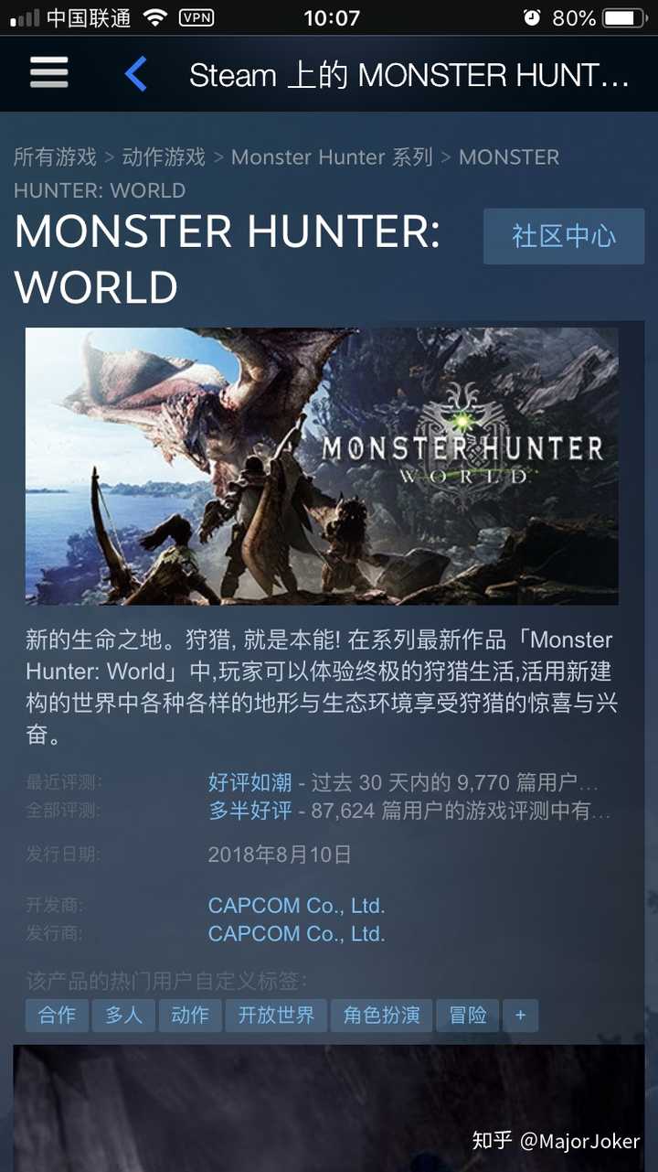Select the 多人 tag

[123, 1015]
